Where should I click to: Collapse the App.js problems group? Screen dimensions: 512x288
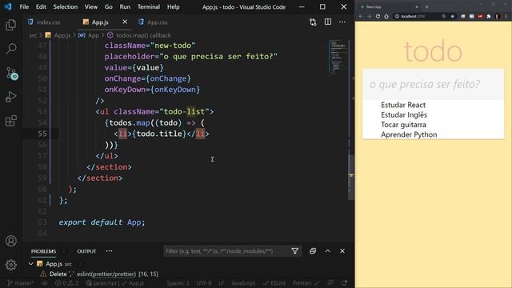(30, 263)
